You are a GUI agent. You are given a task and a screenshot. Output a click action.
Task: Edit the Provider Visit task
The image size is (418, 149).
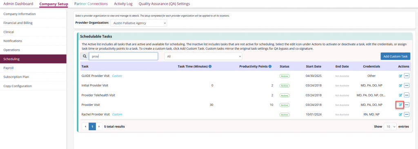[400, 105]
